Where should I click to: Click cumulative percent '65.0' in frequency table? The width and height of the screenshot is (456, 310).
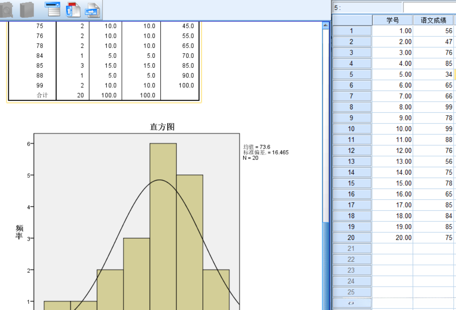click(188, 46)
